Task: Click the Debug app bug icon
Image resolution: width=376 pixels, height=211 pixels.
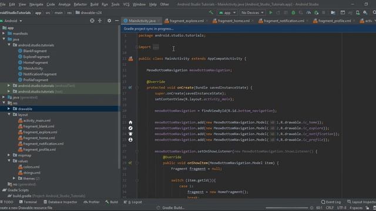Action: pyautogui.click(x=293, y=12)
